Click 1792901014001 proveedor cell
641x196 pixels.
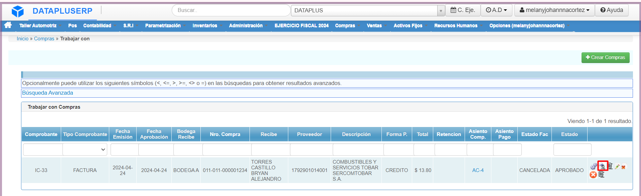click(x=309, y=170)
